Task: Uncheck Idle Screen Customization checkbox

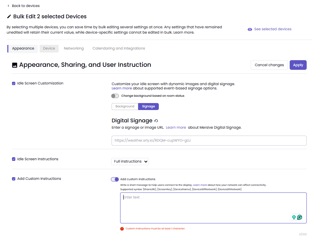Action: [x=14, y=83]
